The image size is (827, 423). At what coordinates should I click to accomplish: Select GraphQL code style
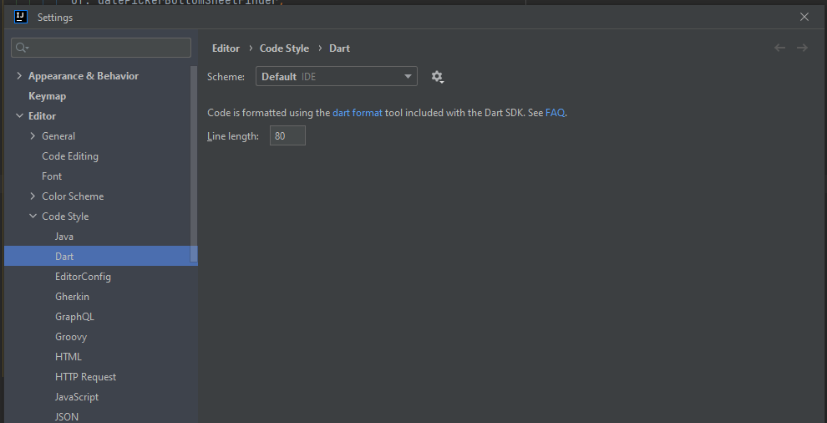(74, 317)
